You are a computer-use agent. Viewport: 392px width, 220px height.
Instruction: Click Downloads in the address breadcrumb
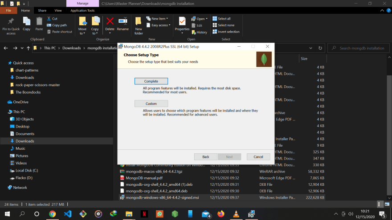(x=72, y=48)
